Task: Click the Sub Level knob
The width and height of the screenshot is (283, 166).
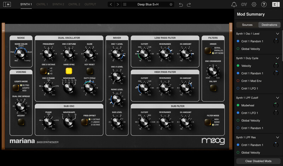Action: 117,122
